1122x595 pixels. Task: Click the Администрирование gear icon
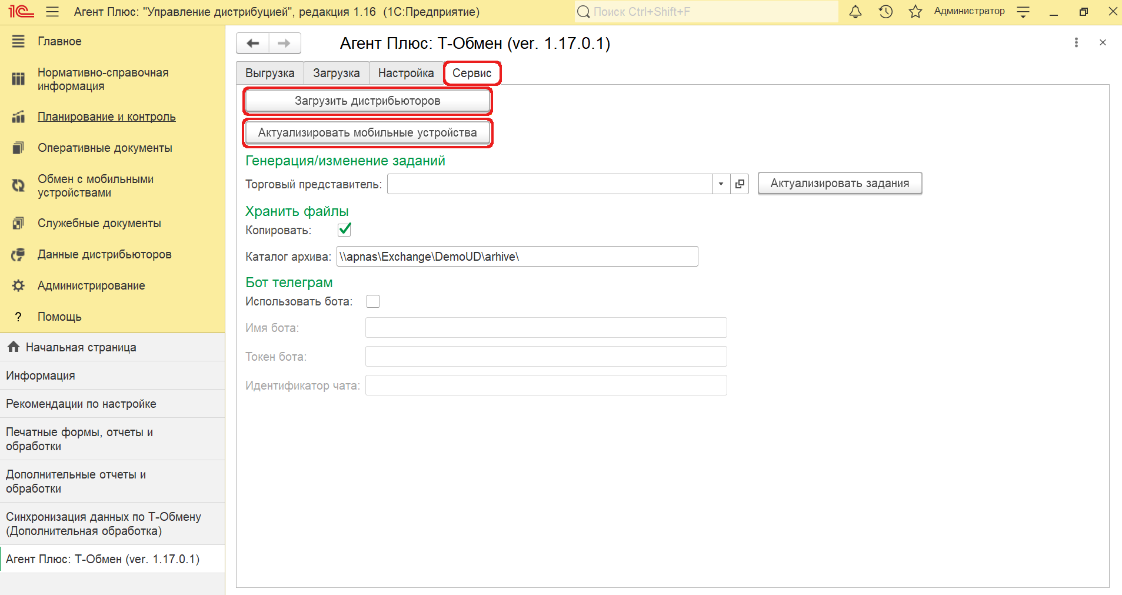click(x=18, y=285)
